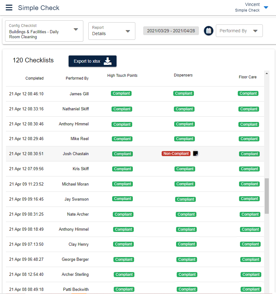Open the Performed By filter dropdown
Screen dimensions: 276x294
click(239, 31)
